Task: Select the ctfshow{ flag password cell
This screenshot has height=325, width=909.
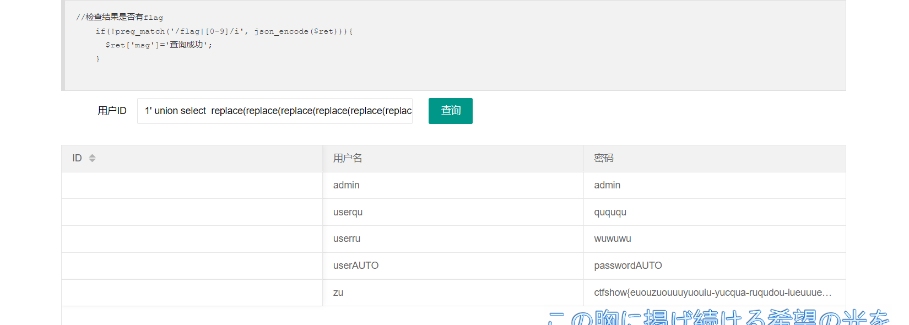Action: tap(715, 292)
